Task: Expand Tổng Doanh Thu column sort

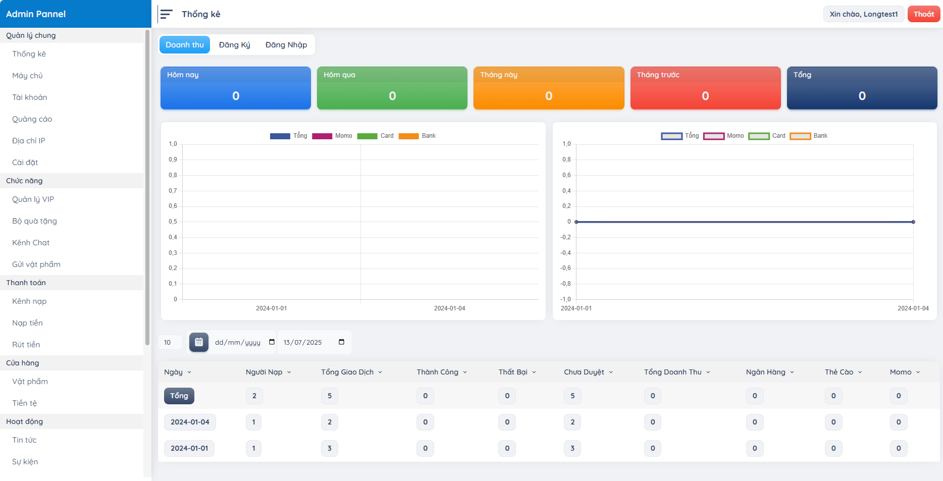Action: [x=708, y=372]
